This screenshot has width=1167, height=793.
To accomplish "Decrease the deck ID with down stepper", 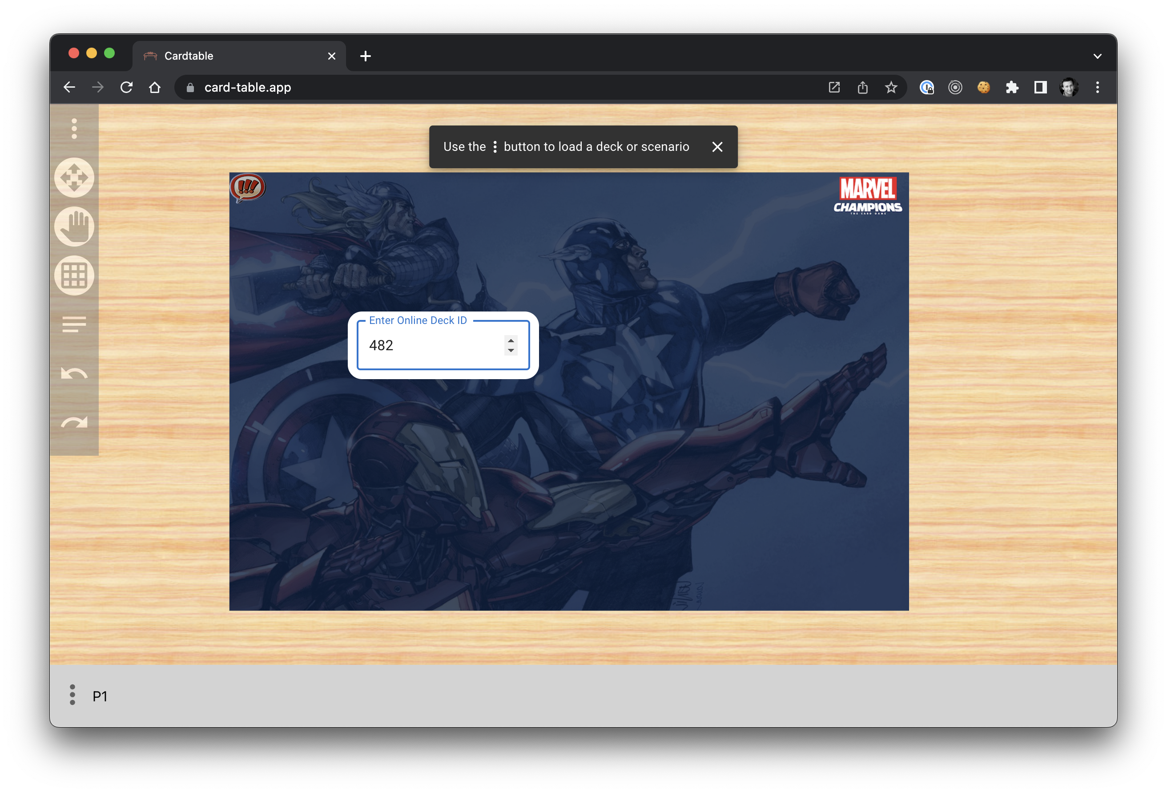I will (x=511, y=350).
